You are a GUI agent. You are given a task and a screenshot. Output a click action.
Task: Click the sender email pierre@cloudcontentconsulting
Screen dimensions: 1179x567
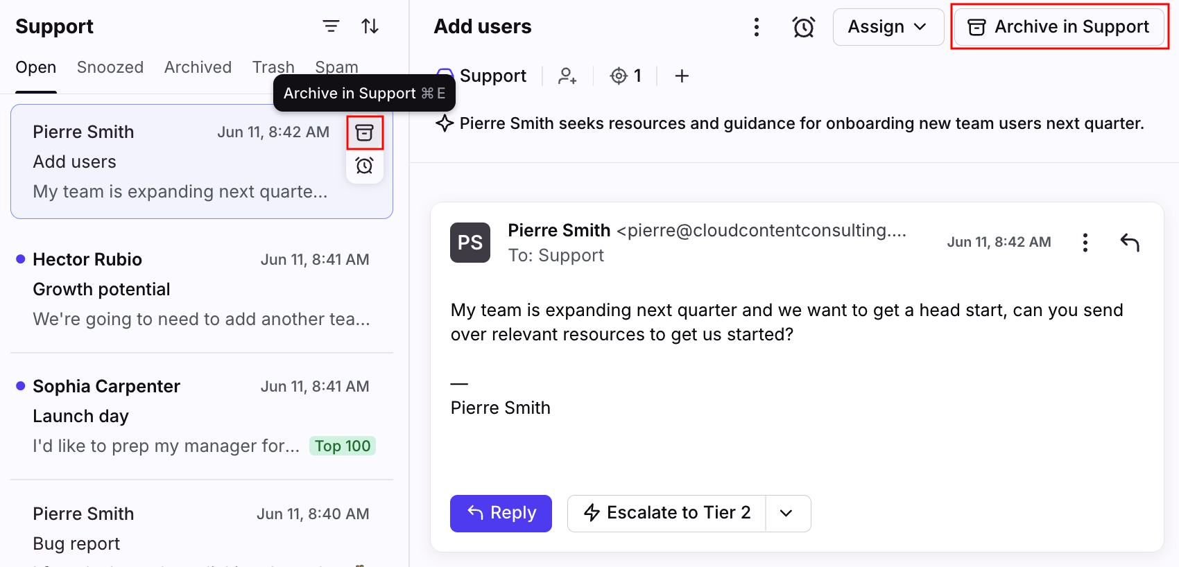pyautogui.click(x=761, y=230)
